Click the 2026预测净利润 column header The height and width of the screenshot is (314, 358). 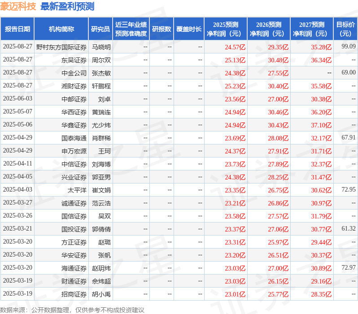click(x=269, y=29)
